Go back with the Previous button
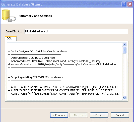 coord(59,115)
